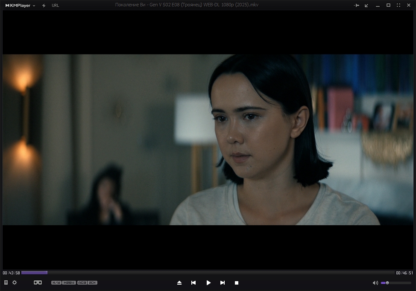This screenshot has width=416, height=291.
Task: Toggle the VR 3D mode goggles icon
Action: 38,282
